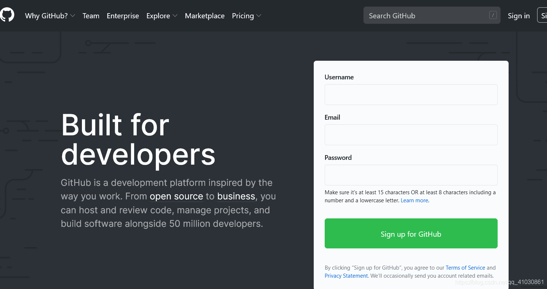Expand the Why GitHub? dropdown

[x=50, y=16]
